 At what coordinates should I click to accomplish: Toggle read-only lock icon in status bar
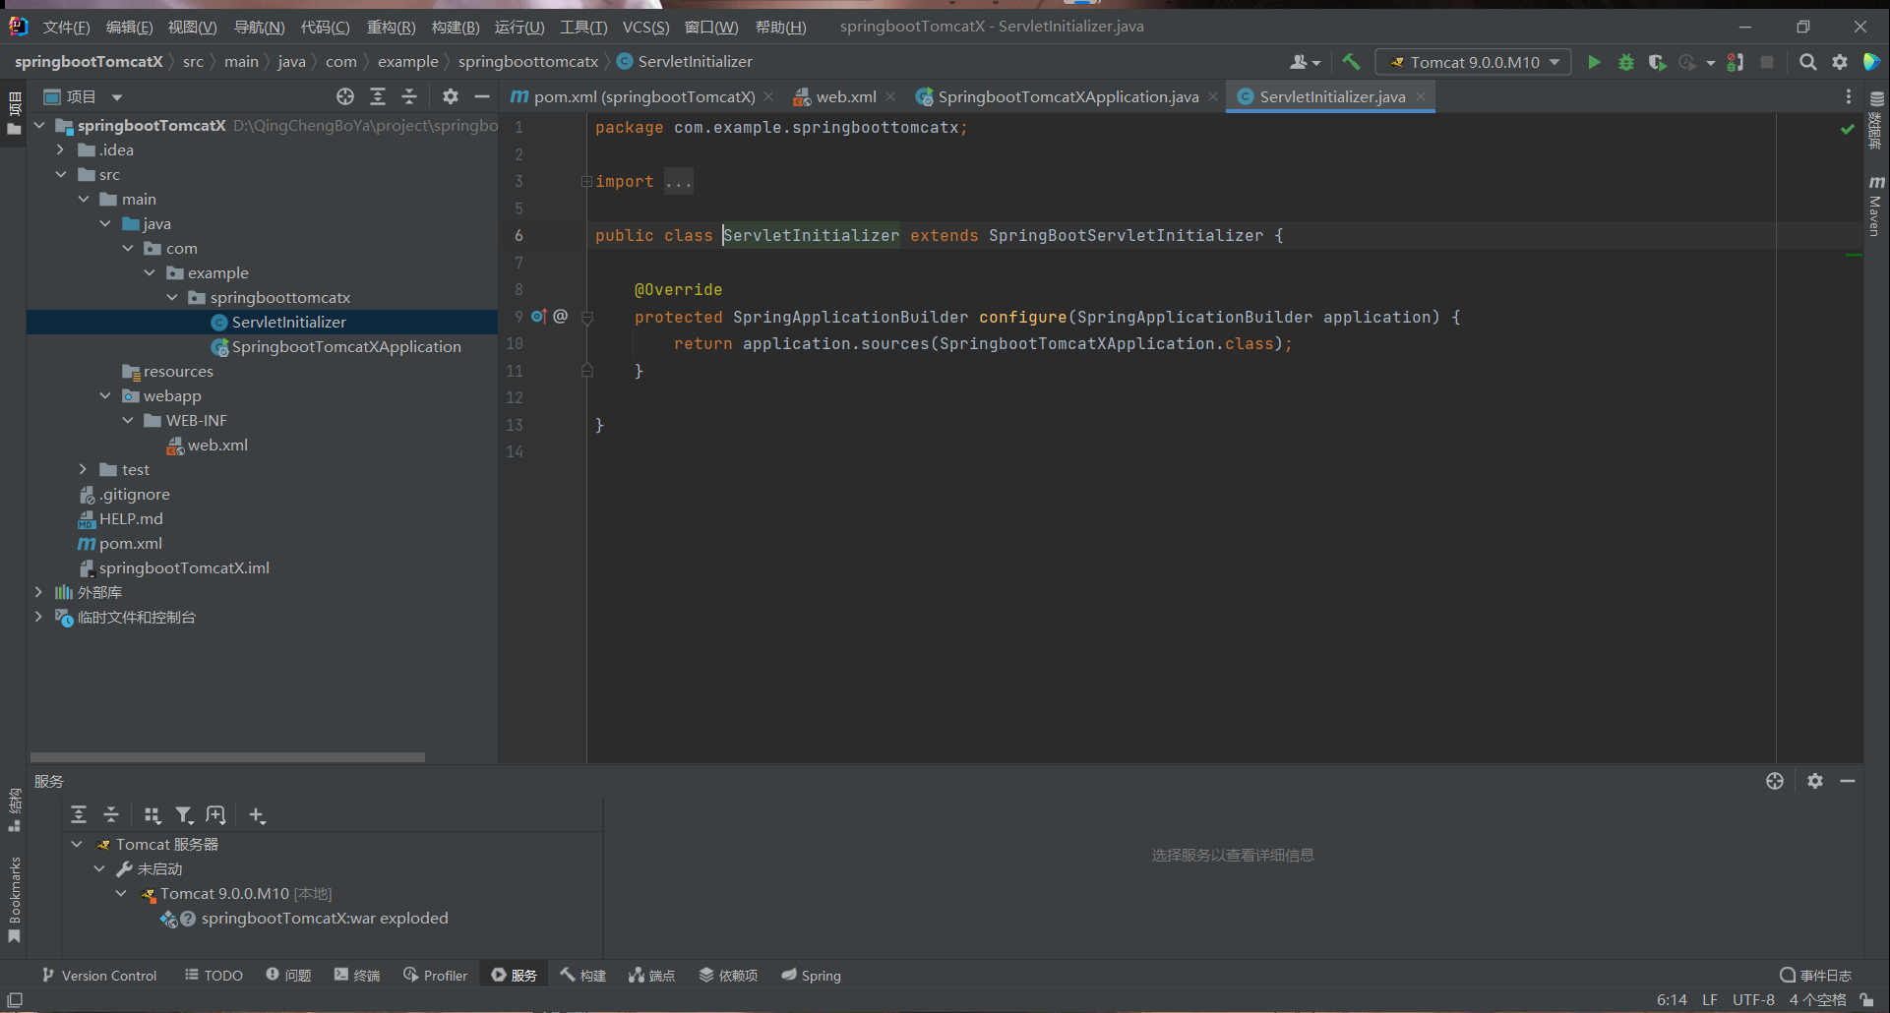point(1866,999)
